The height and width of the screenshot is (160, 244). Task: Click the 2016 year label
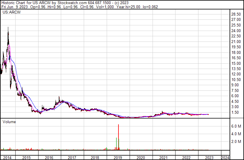click(49, 158)
